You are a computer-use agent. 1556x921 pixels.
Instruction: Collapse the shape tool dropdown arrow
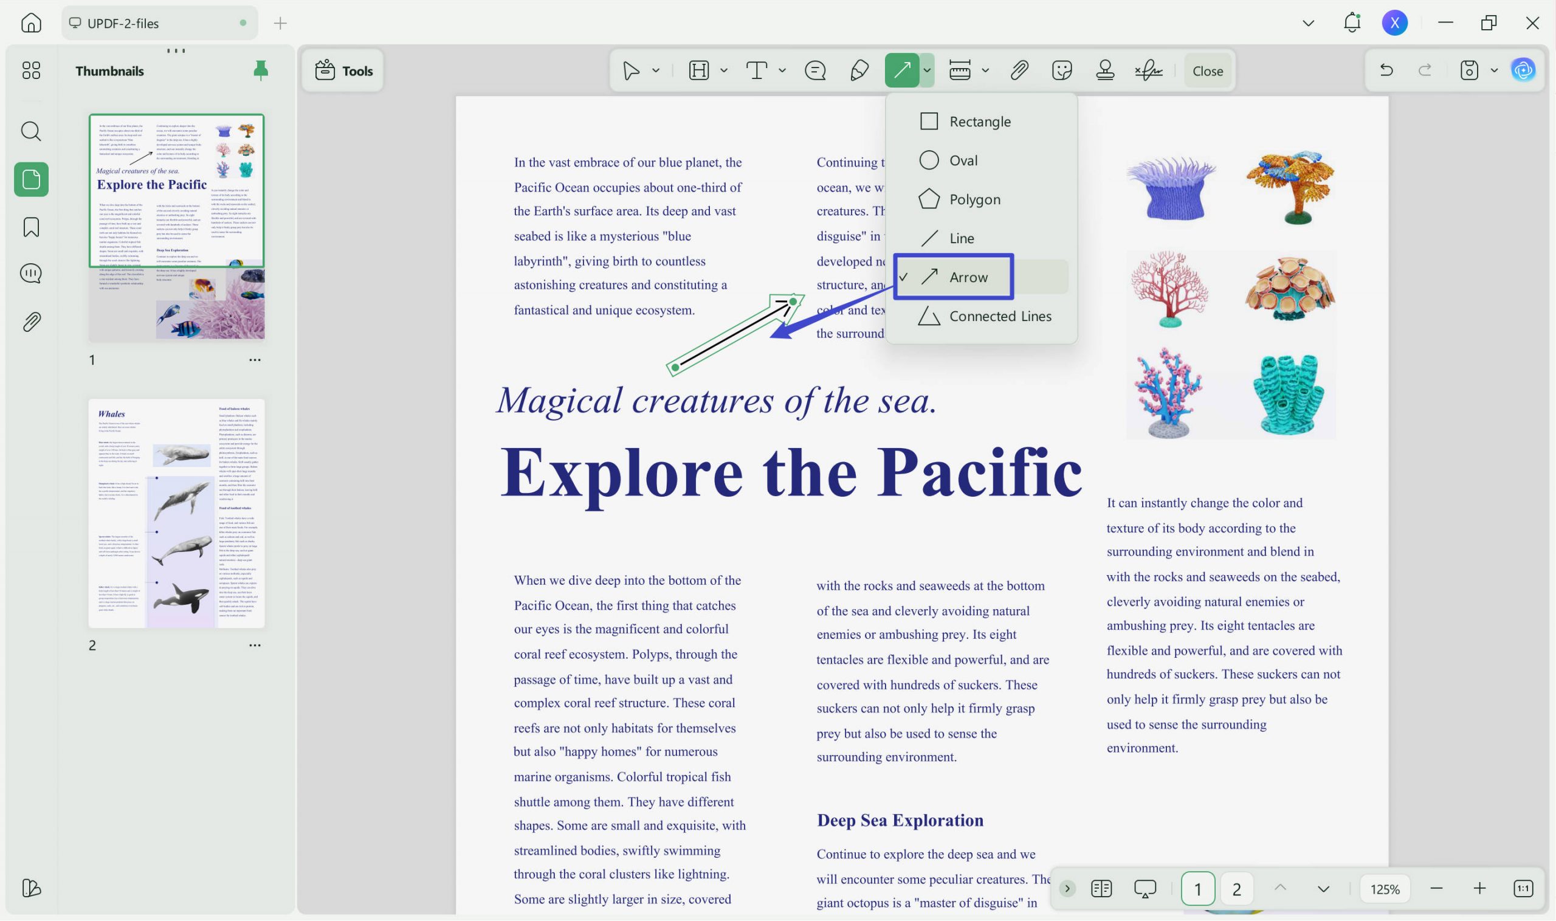(927, 70)
